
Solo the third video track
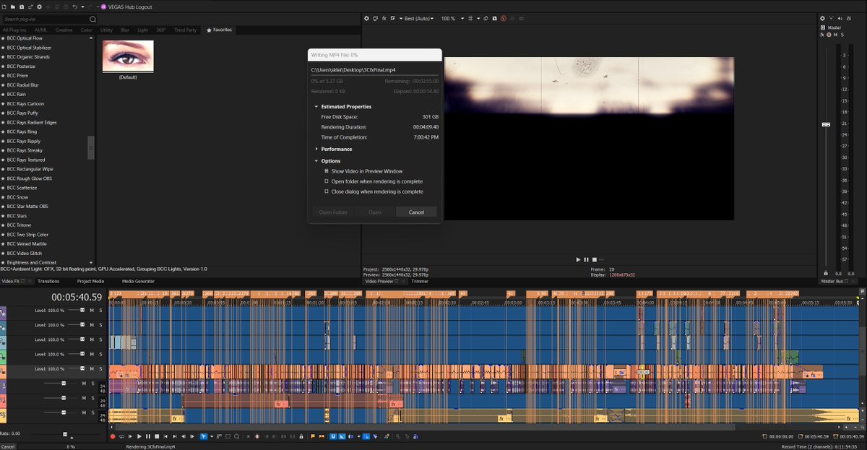point(101,339)
